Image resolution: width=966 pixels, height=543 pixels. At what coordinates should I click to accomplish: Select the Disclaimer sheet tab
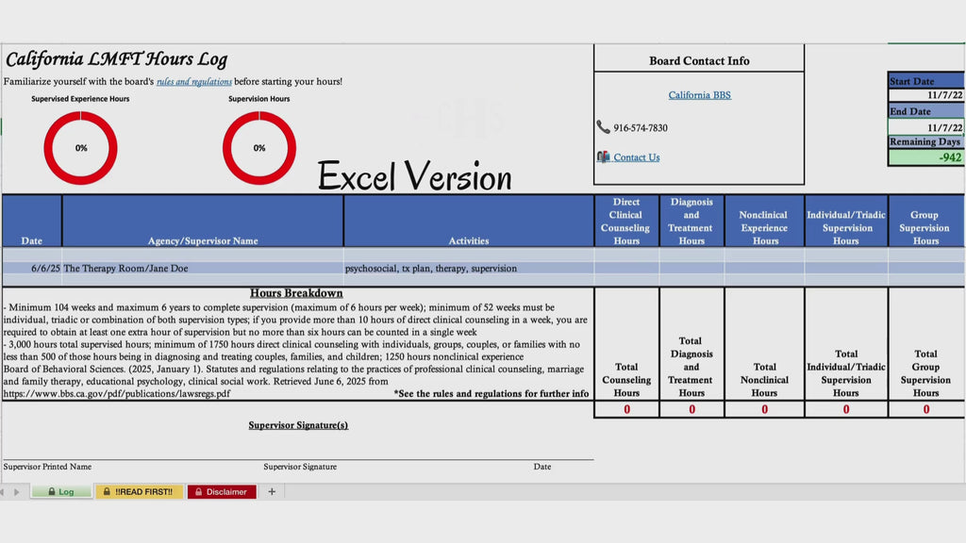pyautogui.click(x=222, y=491)
